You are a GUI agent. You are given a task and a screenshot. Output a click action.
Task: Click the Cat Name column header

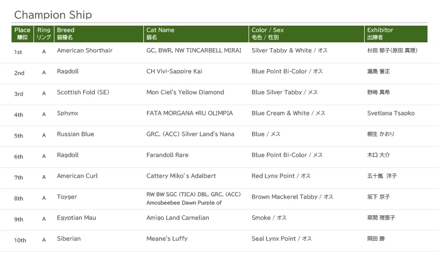(x=160, y=33)
